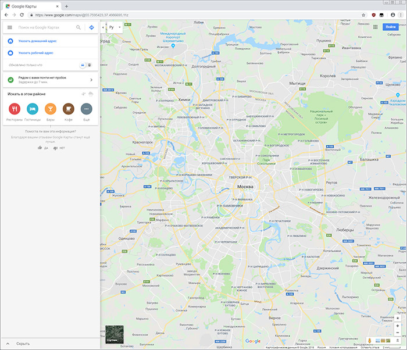Click first imagery thumbnail beside pegman
This screenshot has height=350, width=407.
tap(378, 341)
